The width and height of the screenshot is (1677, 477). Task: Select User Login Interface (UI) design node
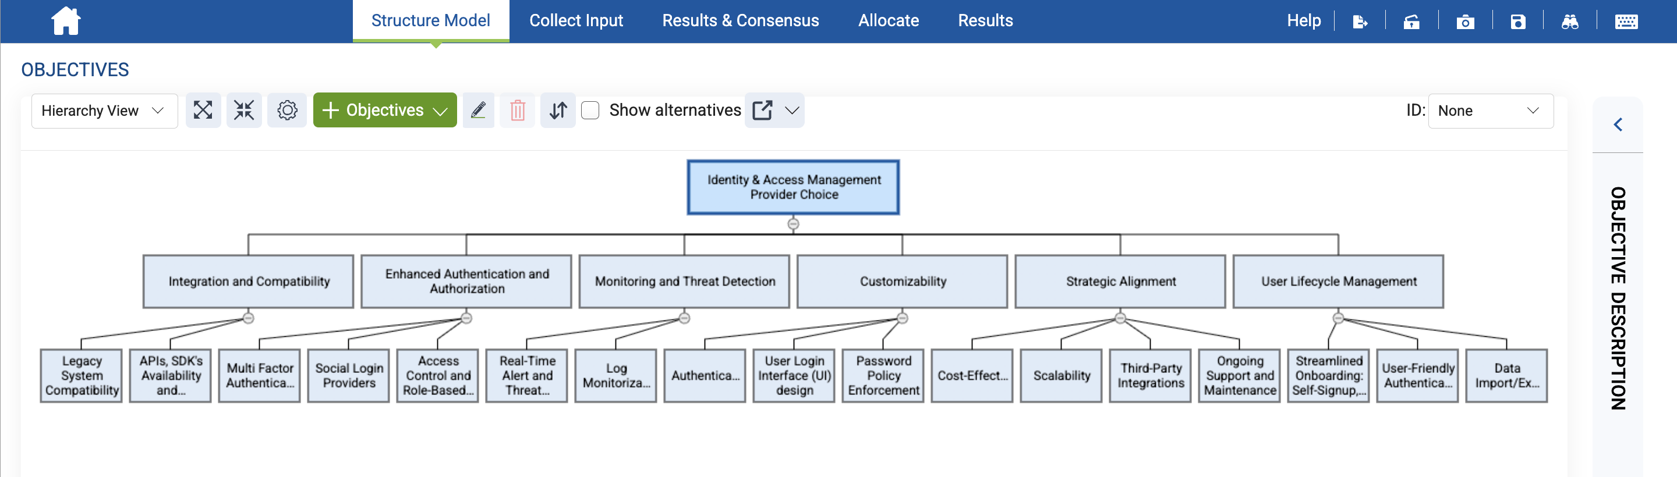pos(794,375)
